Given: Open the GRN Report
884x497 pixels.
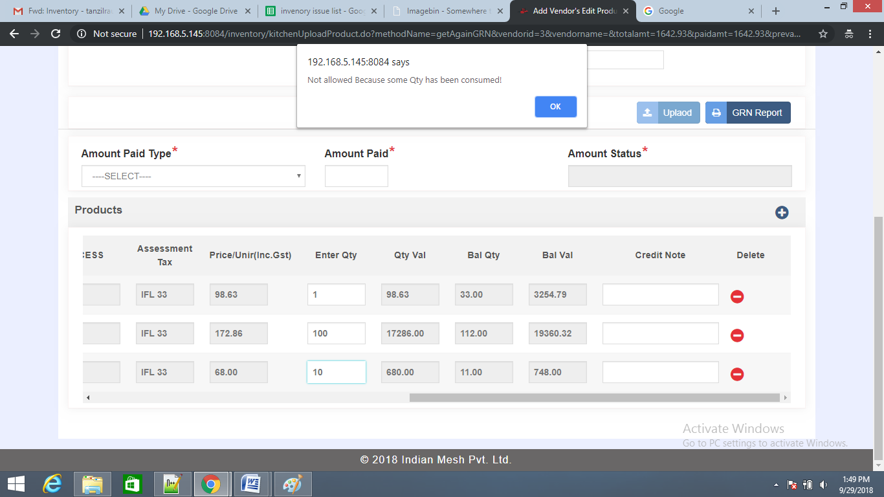Looking at the screenshot, I should pos(748,113).
